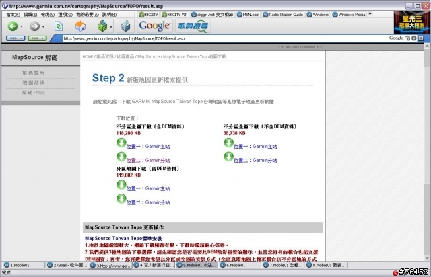Click the page scrollbar up arrow

[427, 46]
